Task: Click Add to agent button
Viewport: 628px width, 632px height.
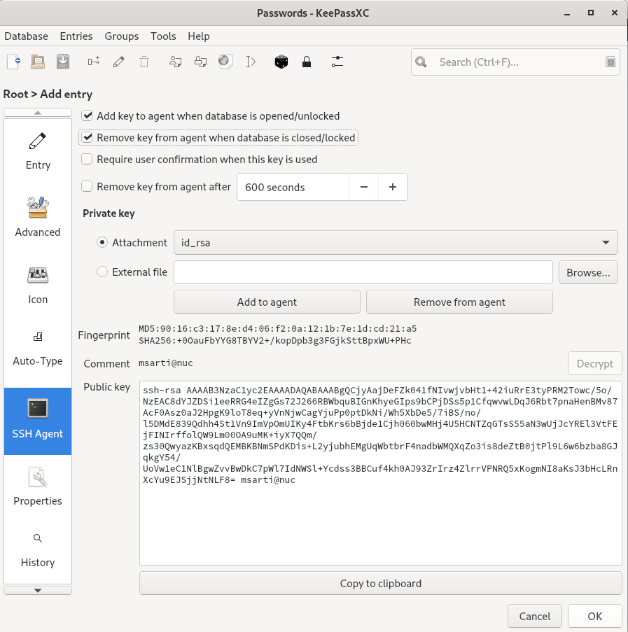Action: click(x=267, y=302)
